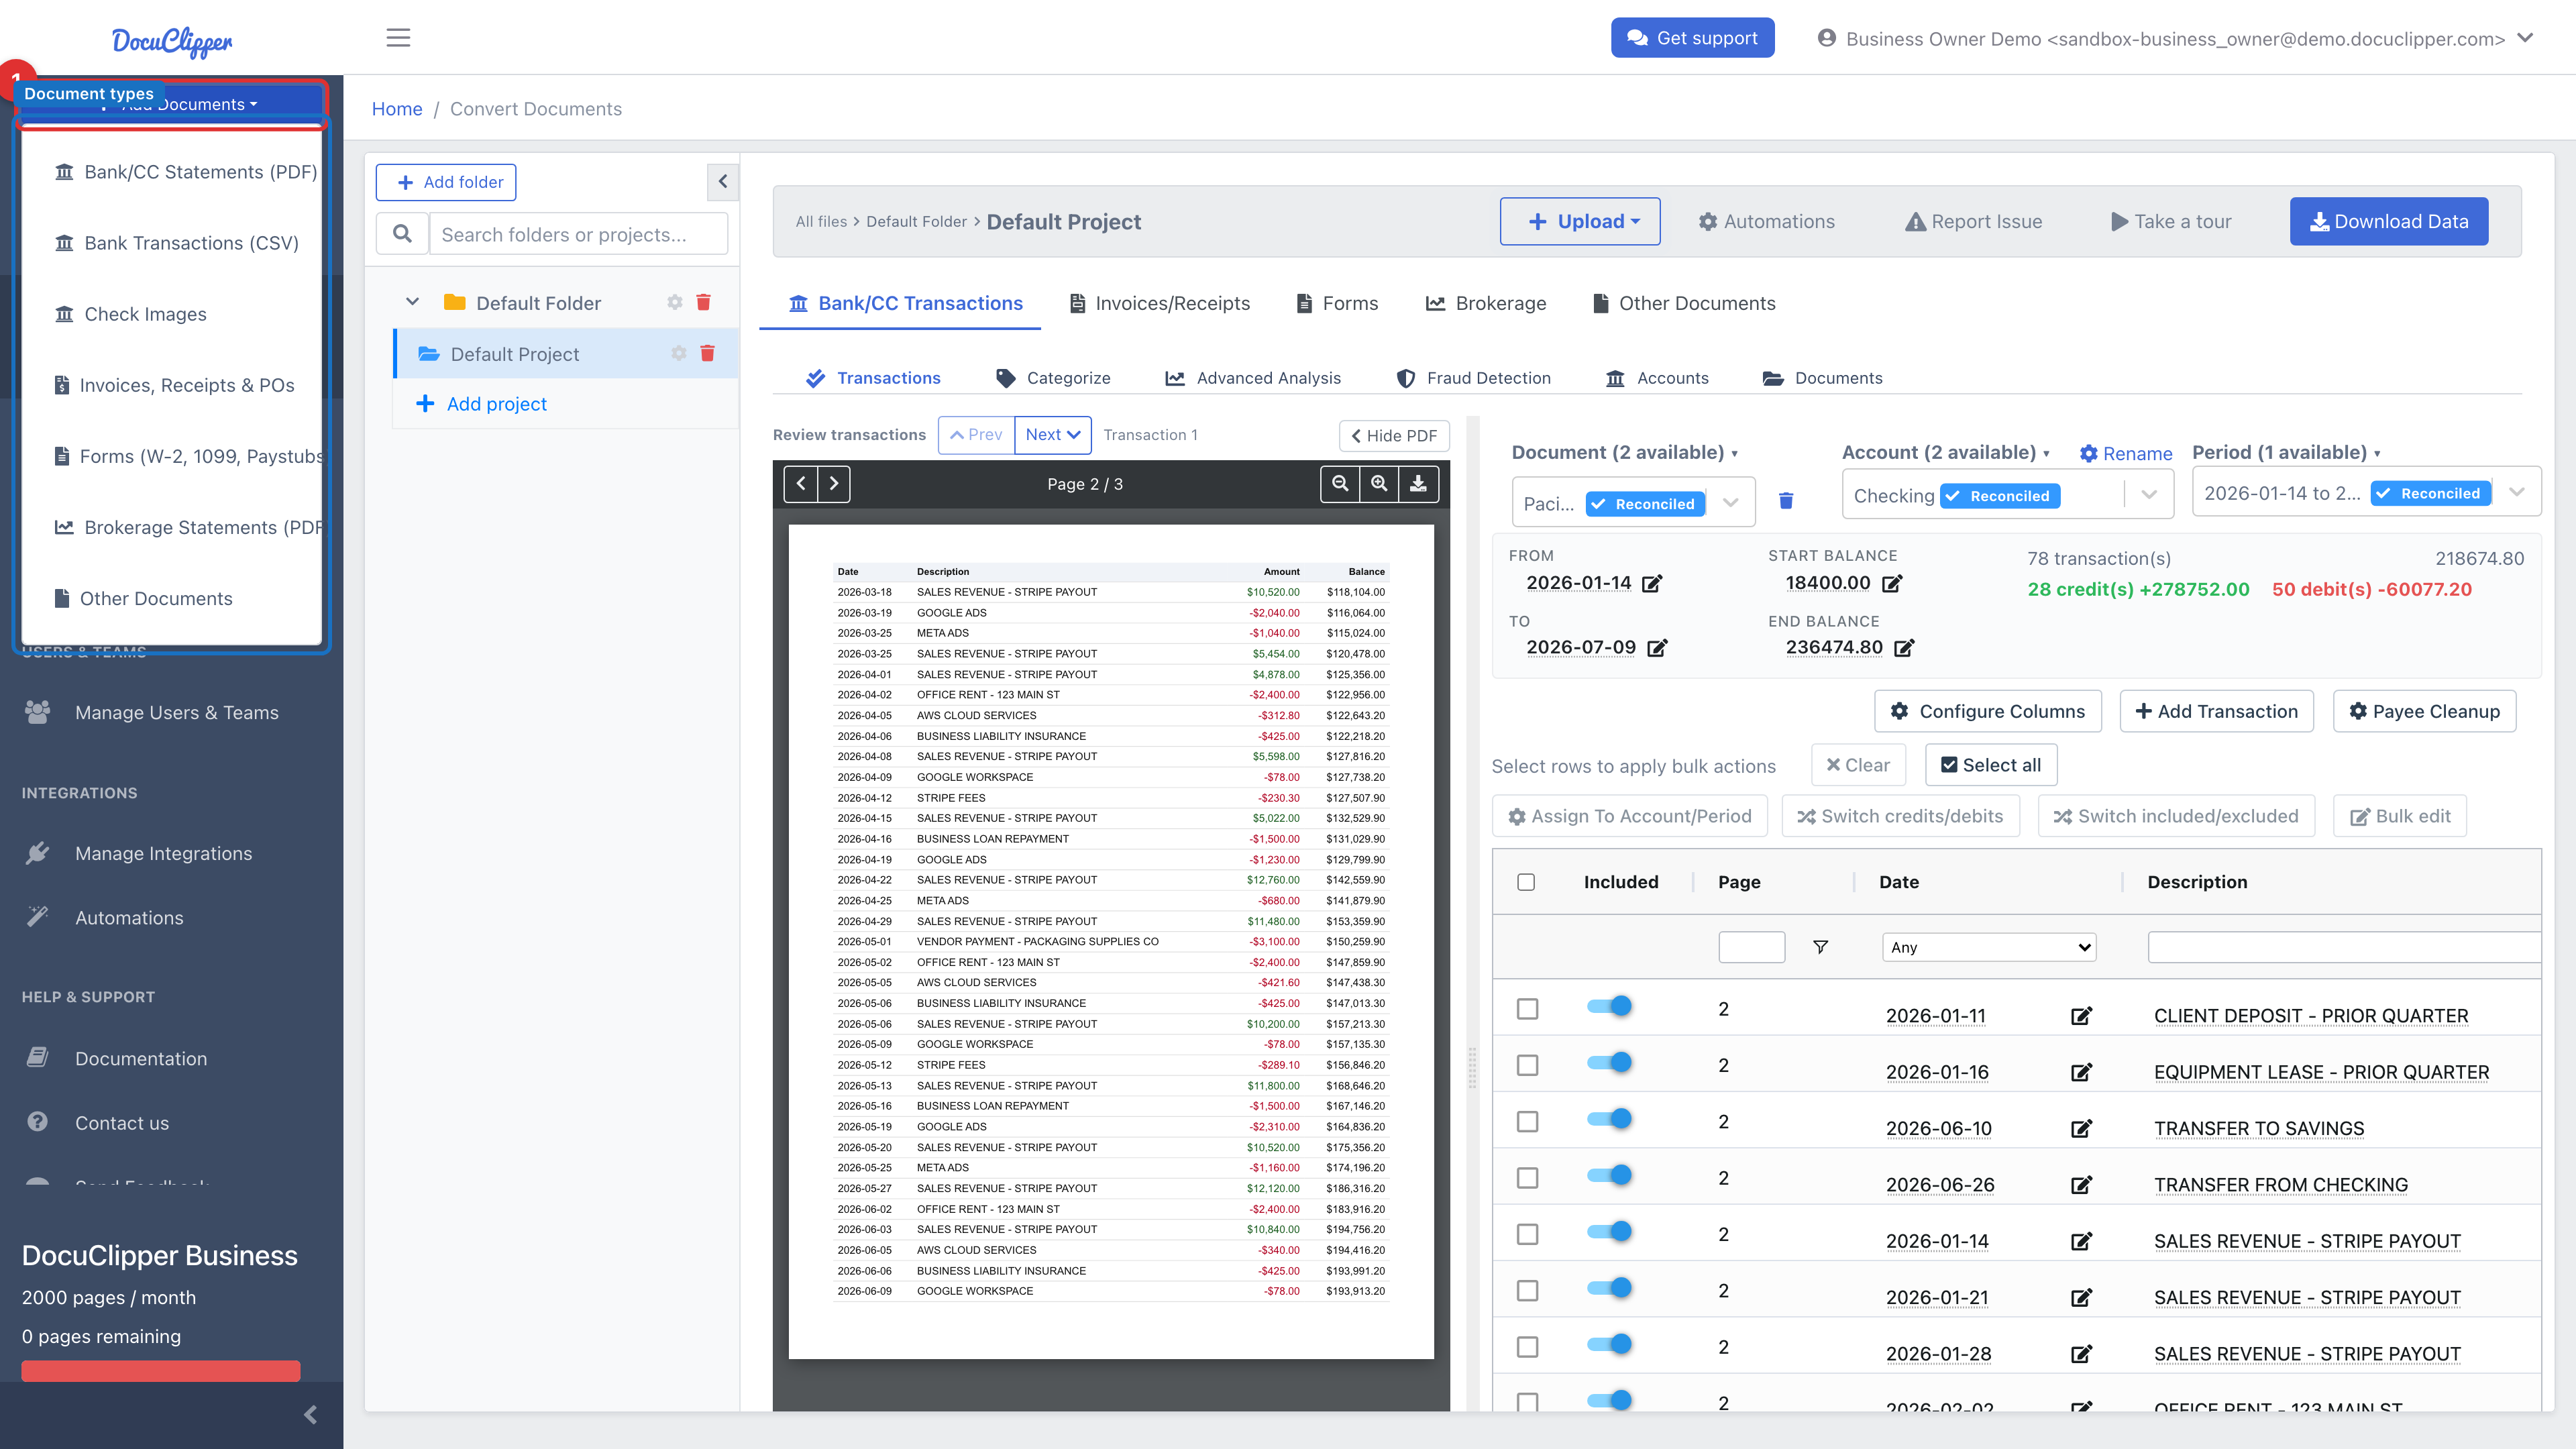
Task: Click the Page column filter icon
Action: (1820, 947)
